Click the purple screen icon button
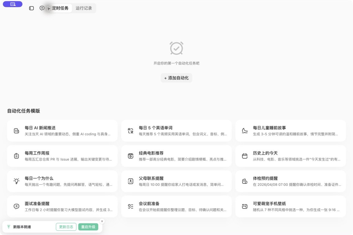This screenshot has height=235, width=353. (x=13, y=4)
